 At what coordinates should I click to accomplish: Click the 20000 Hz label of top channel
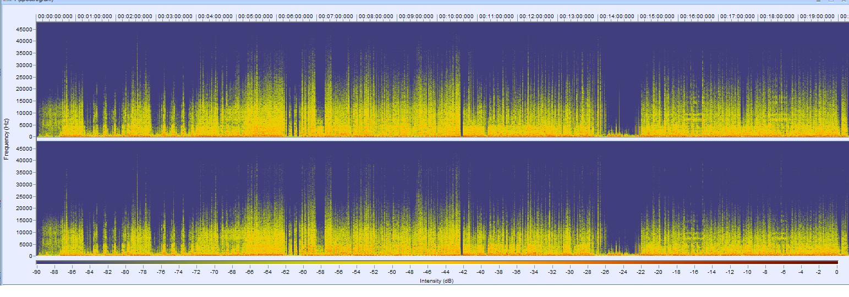pyautogui.click(x=25, y=89)
